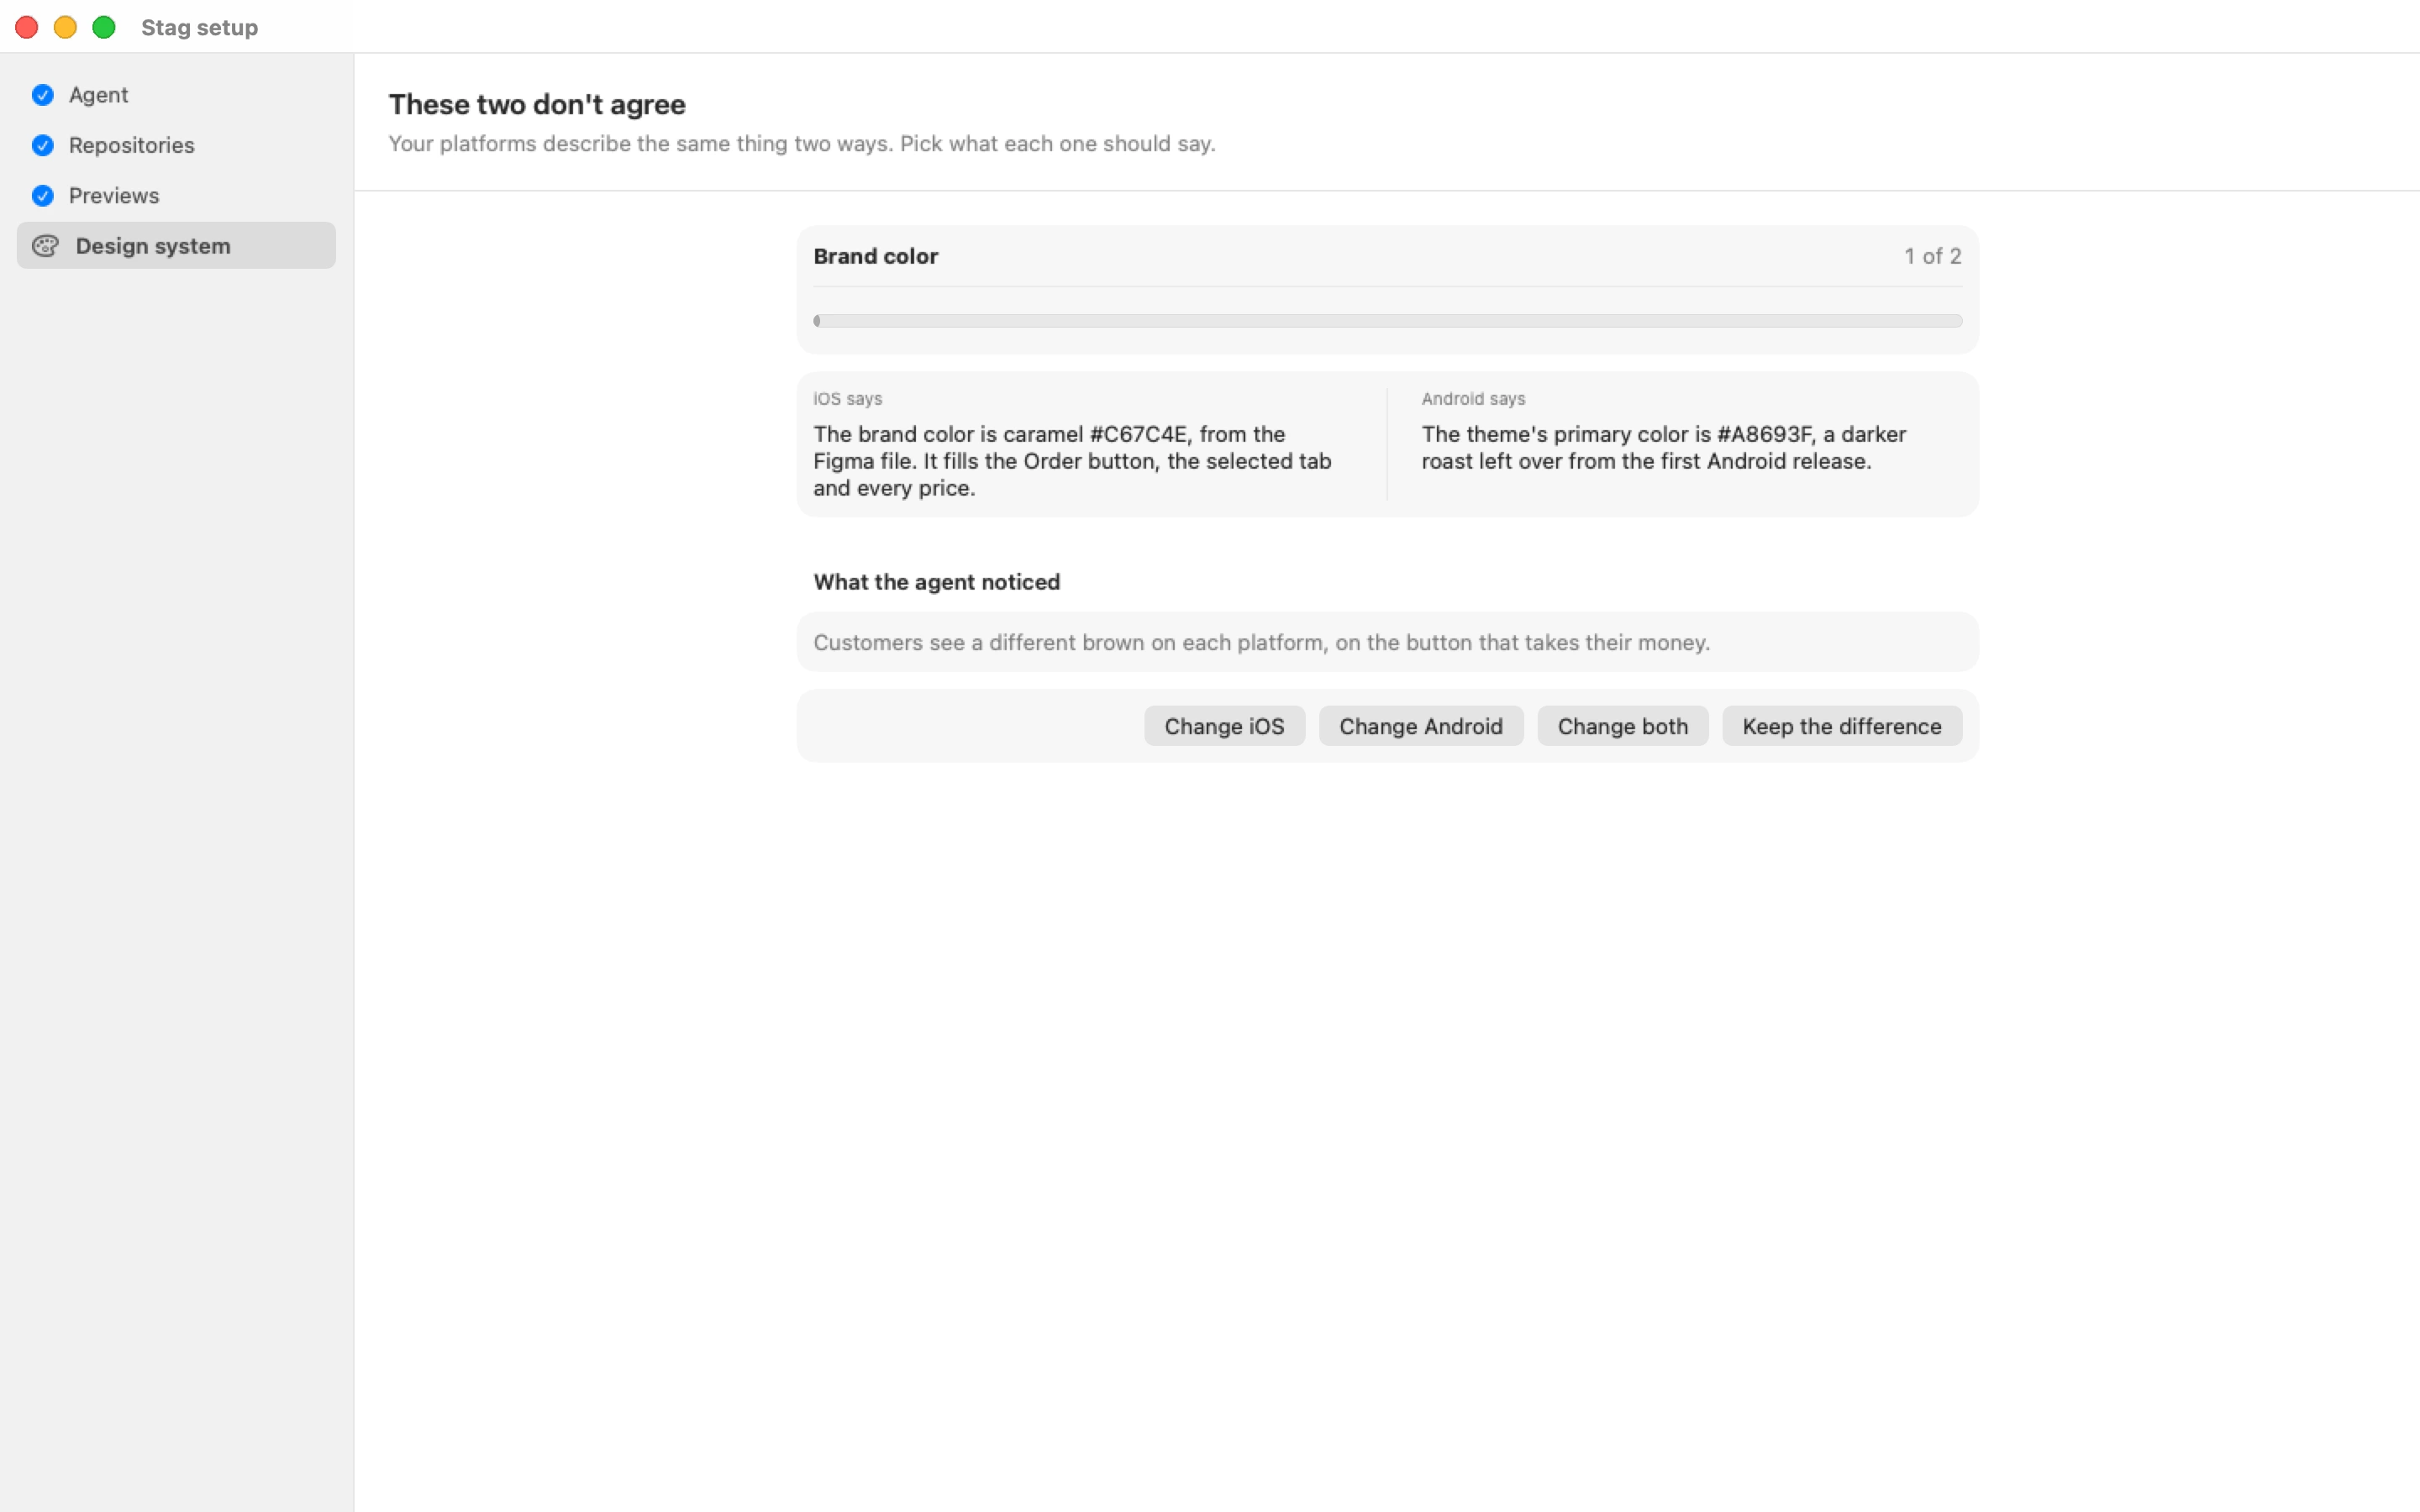Select the Previews sidebar item
This screenshot has width=2420, height=1512.
pos(176,196)
